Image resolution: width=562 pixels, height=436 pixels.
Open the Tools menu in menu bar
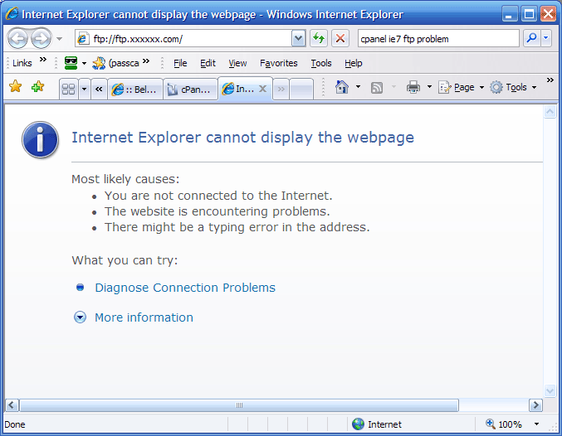pos(320,63)
